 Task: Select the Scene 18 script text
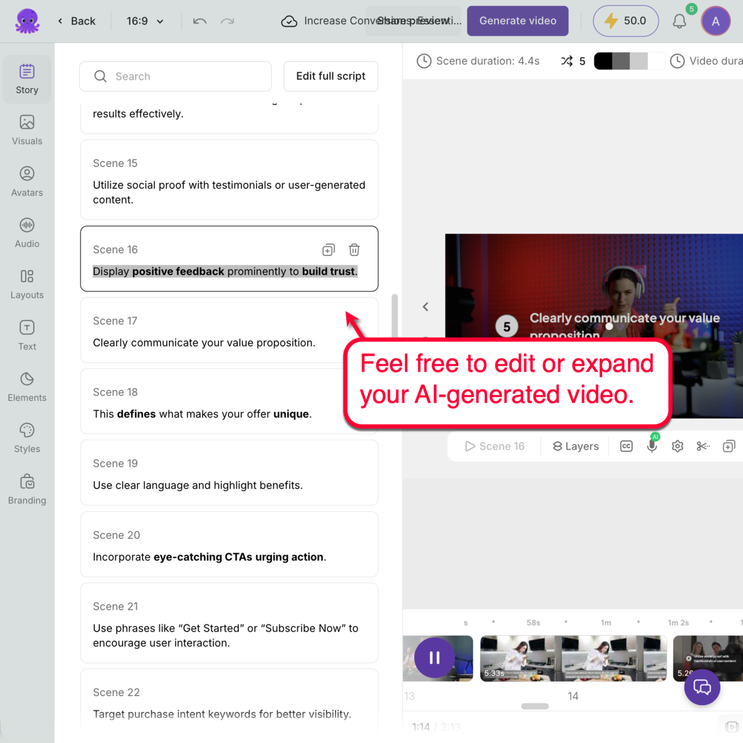click(202, 414)
